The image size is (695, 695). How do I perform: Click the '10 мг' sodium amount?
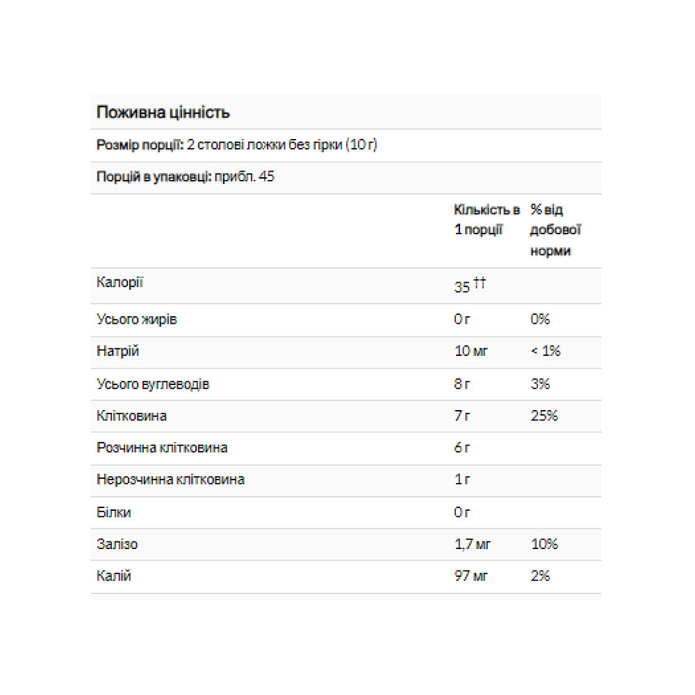tap(471, 352)
